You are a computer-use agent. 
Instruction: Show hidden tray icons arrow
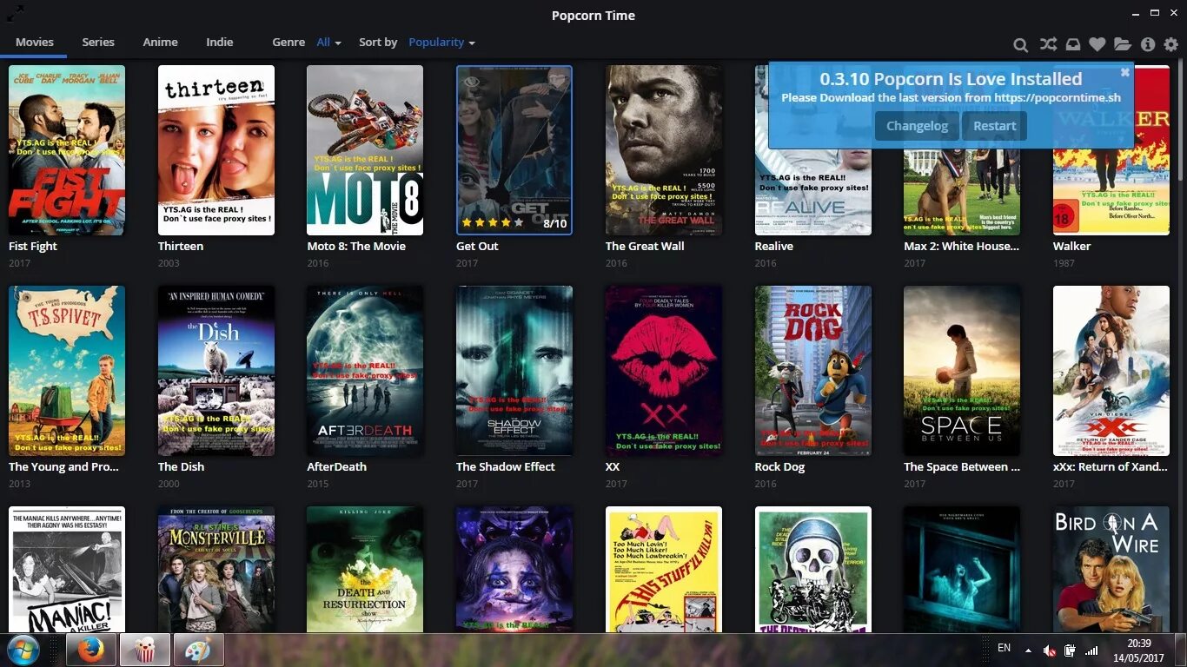(x=1028, y=650)
